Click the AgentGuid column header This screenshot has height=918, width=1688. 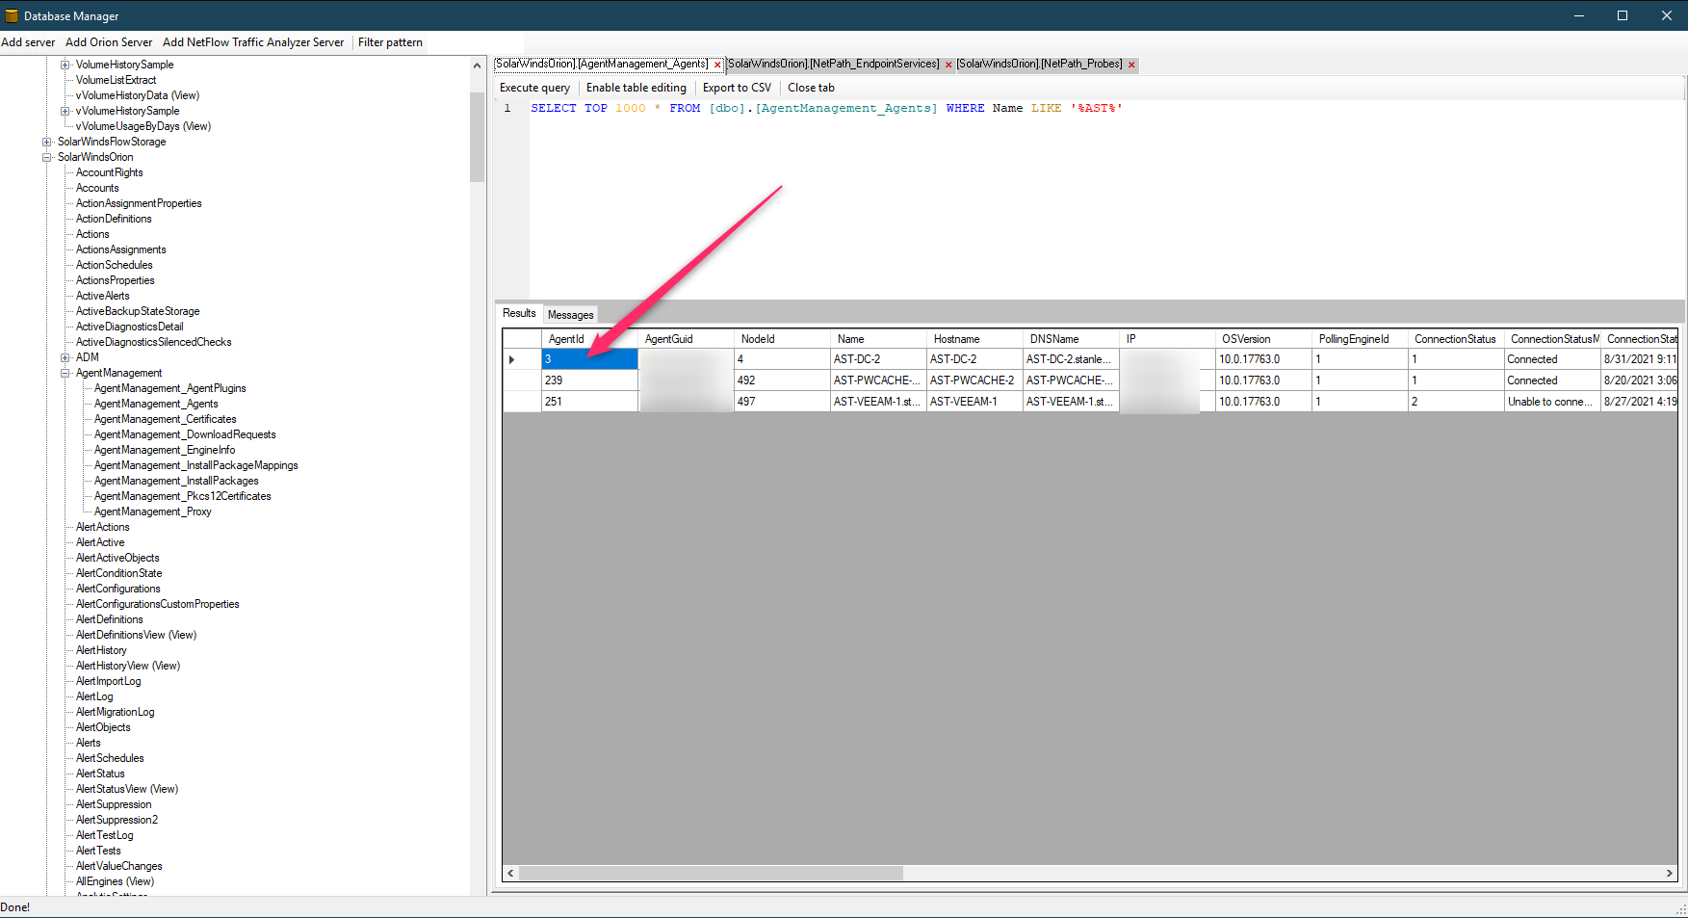point(686,339)
